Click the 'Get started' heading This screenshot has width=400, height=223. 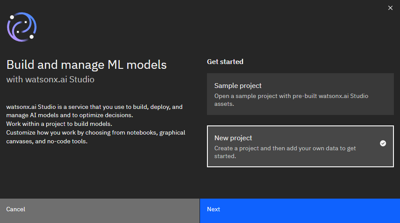tap(225, 62)
